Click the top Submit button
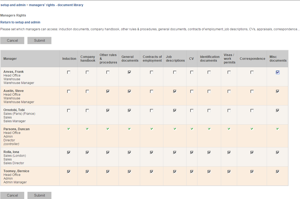This screenshot has width=300, height=199. (x=39, y=40)
